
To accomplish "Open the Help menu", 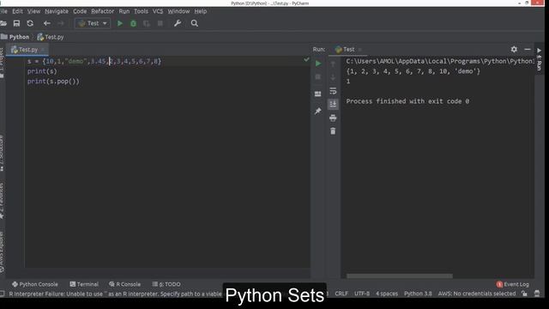I will [x=201, y=11].
